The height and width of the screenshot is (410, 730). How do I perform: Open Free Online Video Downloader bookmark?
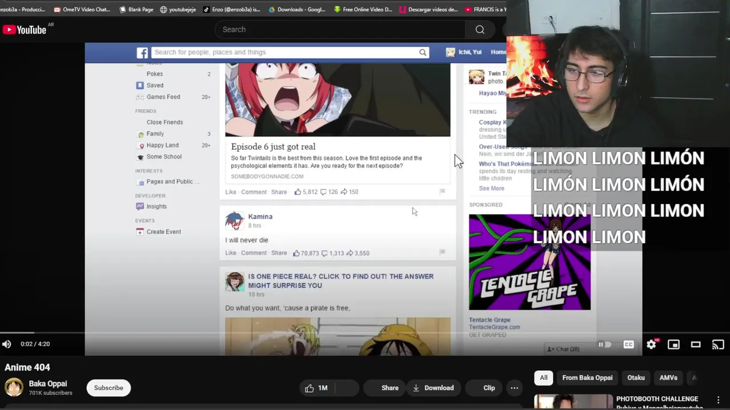363,10
